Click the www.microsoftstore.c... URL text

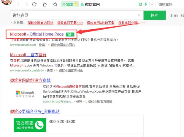(x=58, y=101)
